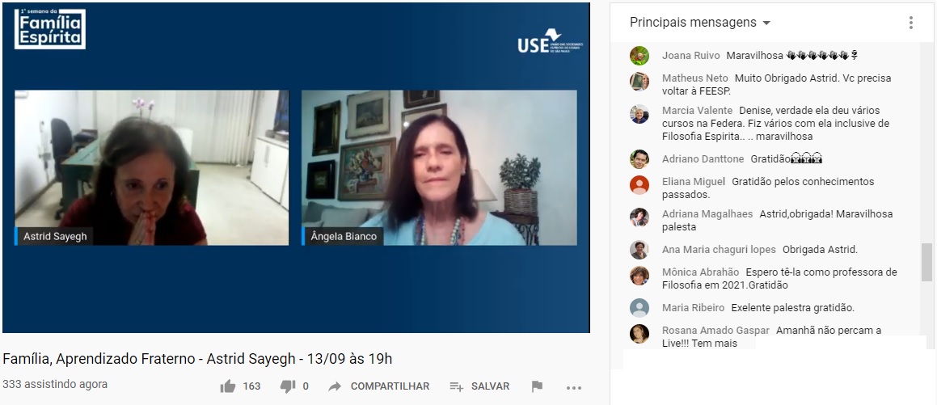Click the chat panel scrollbar thumb
The width and height of the screenshot is (937, 405).
[926, 261]
